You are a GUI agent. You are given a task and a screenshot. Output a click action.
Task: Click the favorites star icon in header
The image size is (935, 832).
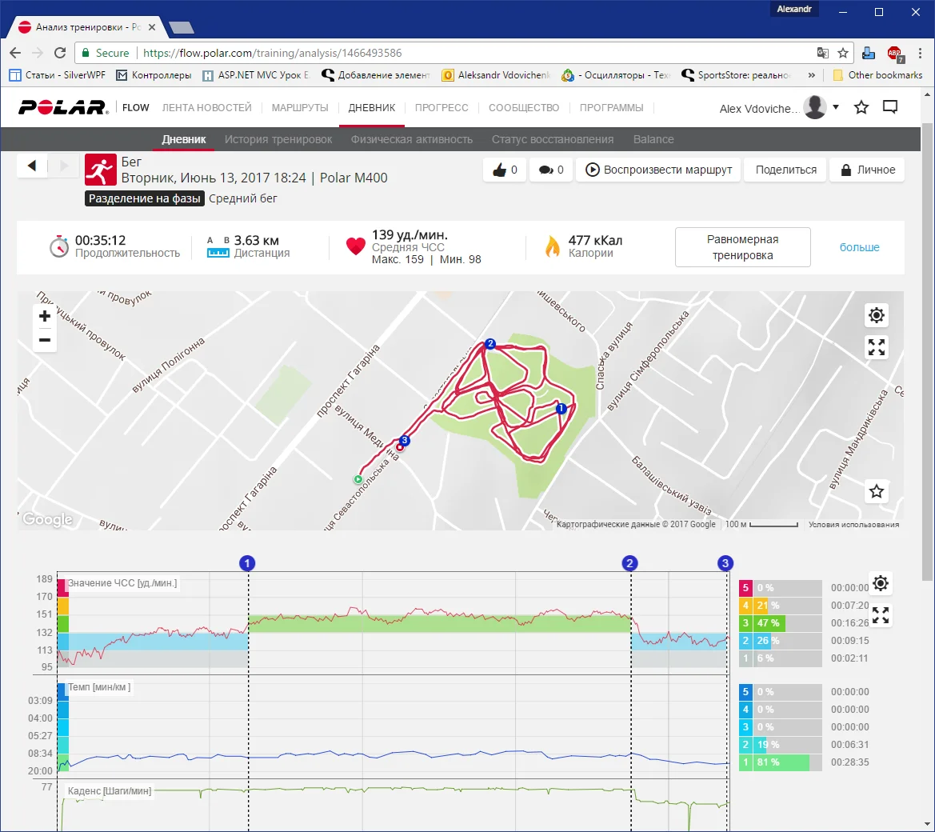point(861,107)
